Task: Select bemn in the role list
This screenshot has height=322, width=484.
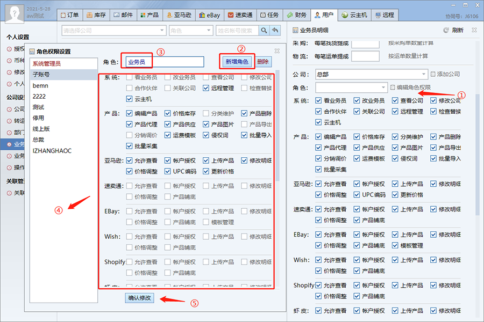Action: (63, 86)
